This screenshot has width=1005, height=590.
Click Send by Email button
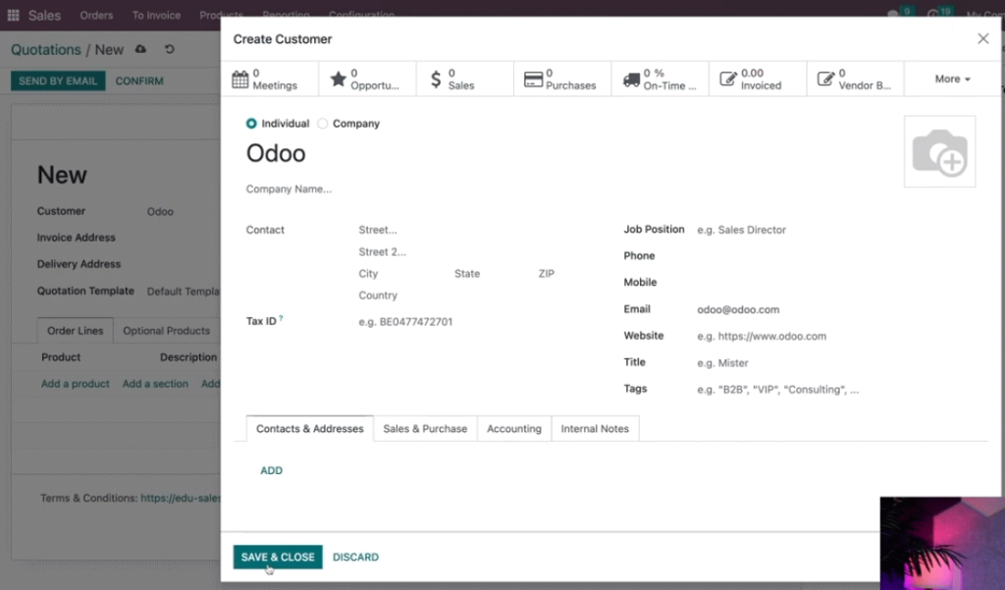tap(58, 80)
